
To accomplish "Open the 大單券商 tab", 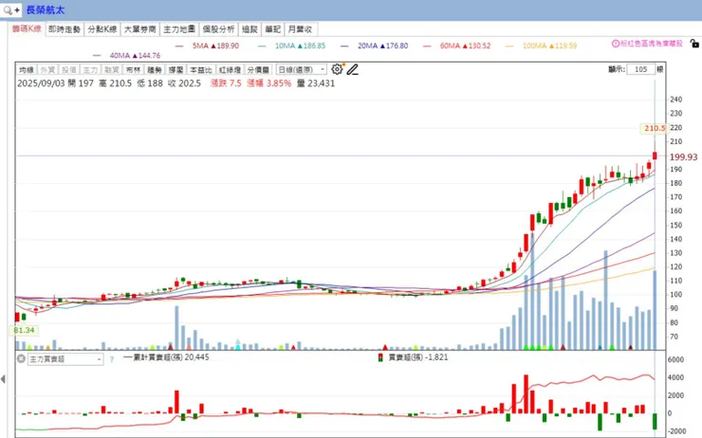I will (x=140, y=29).
